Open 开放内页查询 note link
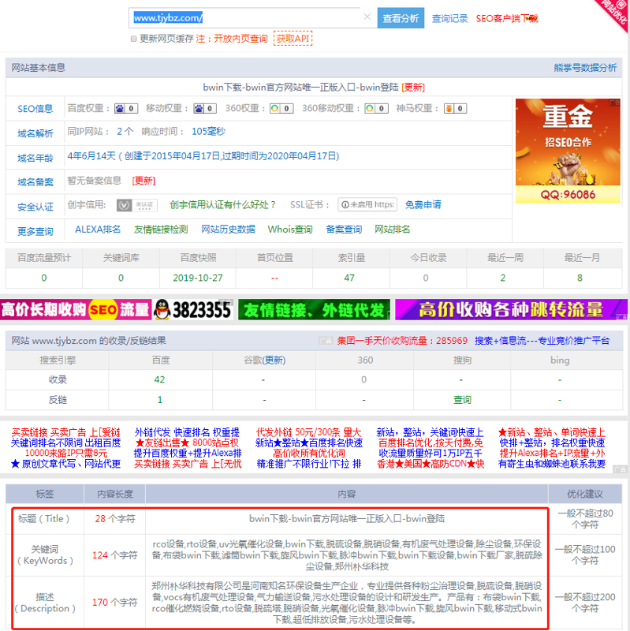This screenshot has width=630, height=631. pos(240,39)
